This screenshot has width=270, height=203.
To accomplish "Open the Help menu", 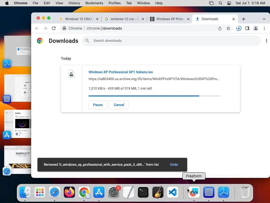I will tap(159, 3).
